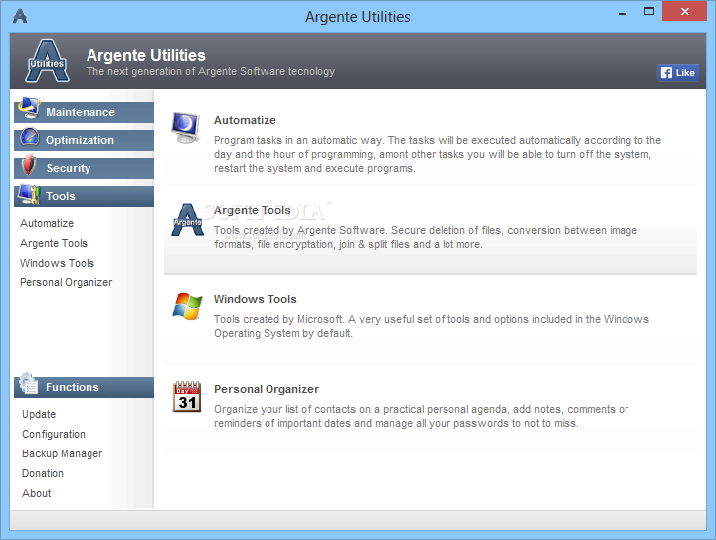Open the Backup Manager function

62,454
